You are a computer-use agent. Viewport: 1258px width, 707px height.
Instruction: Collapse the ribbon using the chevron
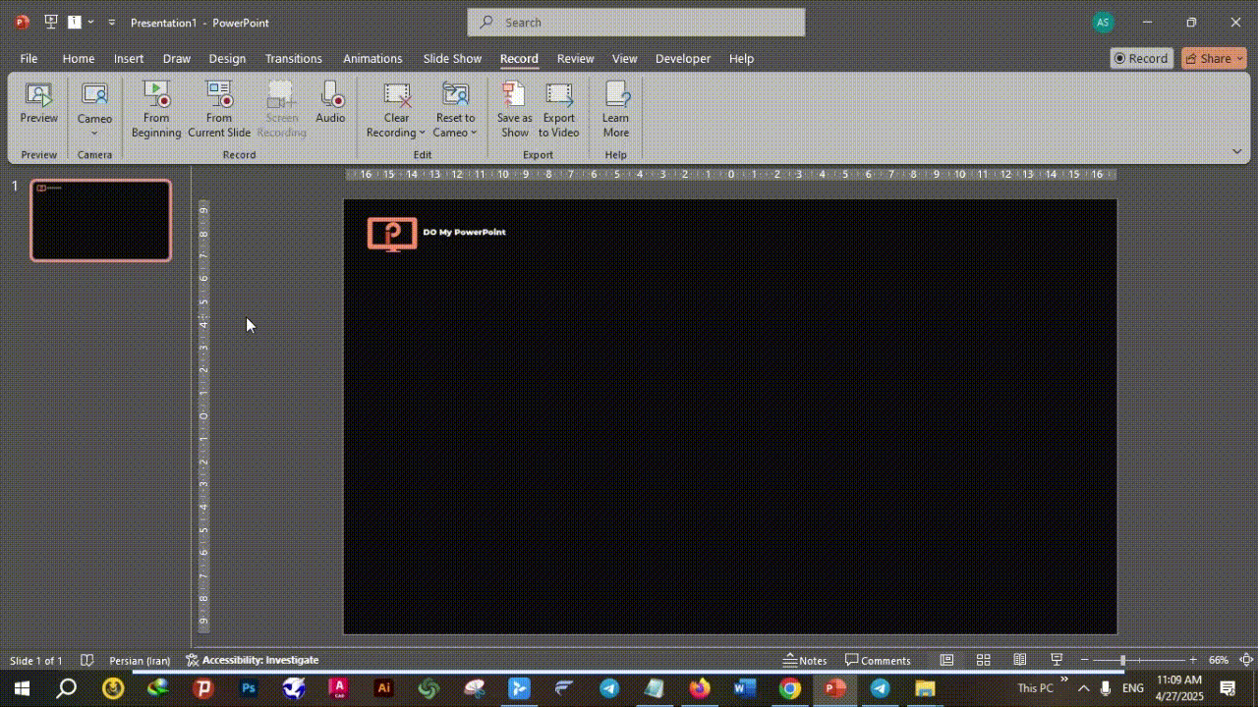1236,152
